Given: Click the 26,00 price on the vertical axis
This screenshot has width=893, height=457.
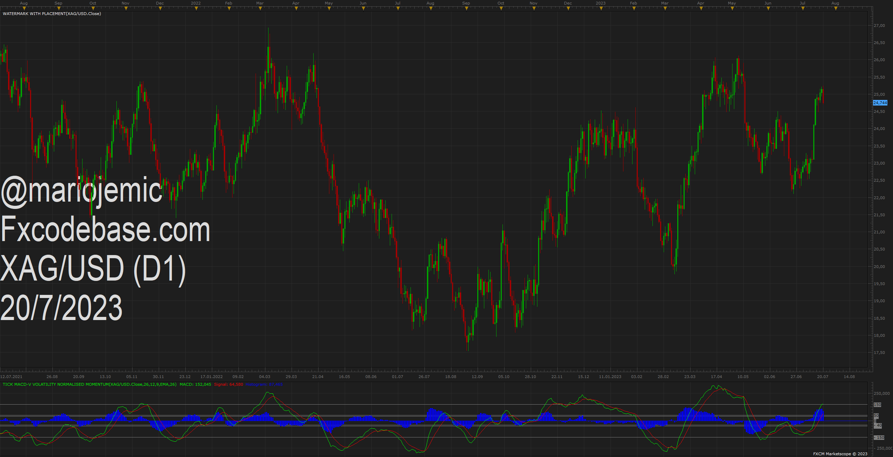Looking at the screenshot, I should (x=879, y=60).
